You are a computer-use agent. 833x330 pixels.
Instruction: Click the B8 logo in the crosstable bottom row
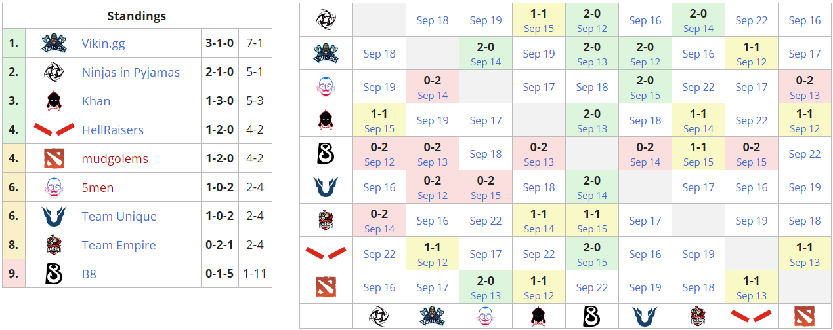591,316
